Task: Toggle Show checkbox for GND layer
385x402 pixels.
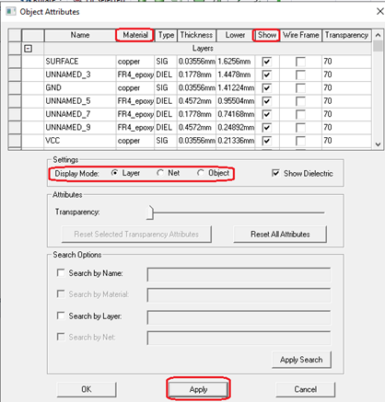Action: tap(266, 88)
